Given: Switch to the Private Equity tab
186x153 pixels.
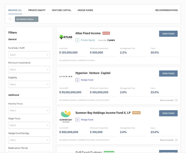Looking at the screenshot, I should [37, 10].
